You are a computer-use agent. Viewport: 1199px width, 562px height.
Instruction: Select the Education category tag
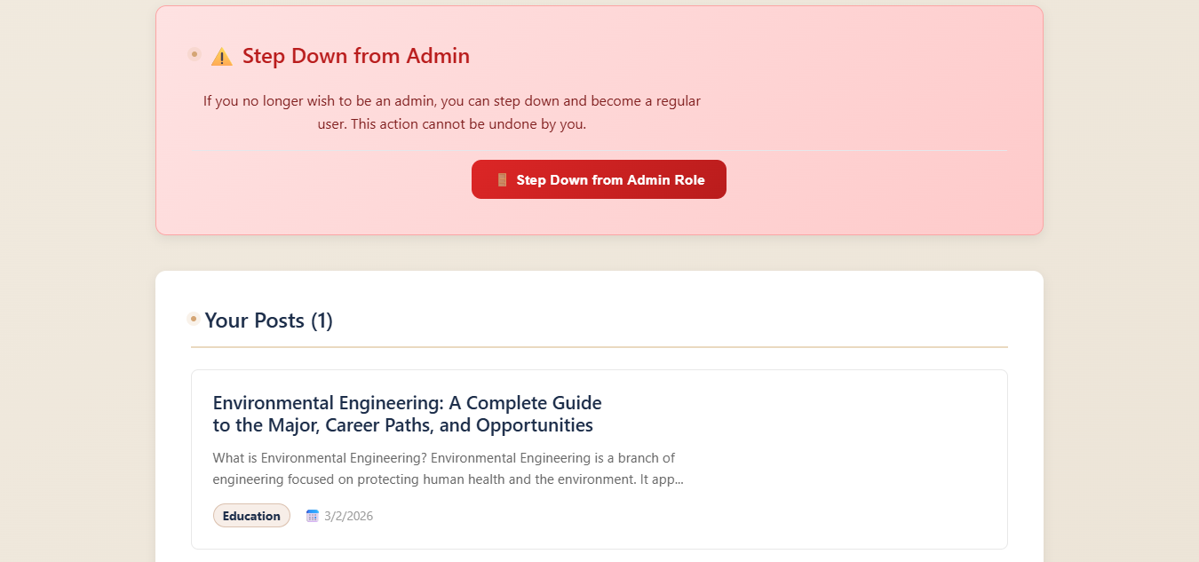pos(251,516)
